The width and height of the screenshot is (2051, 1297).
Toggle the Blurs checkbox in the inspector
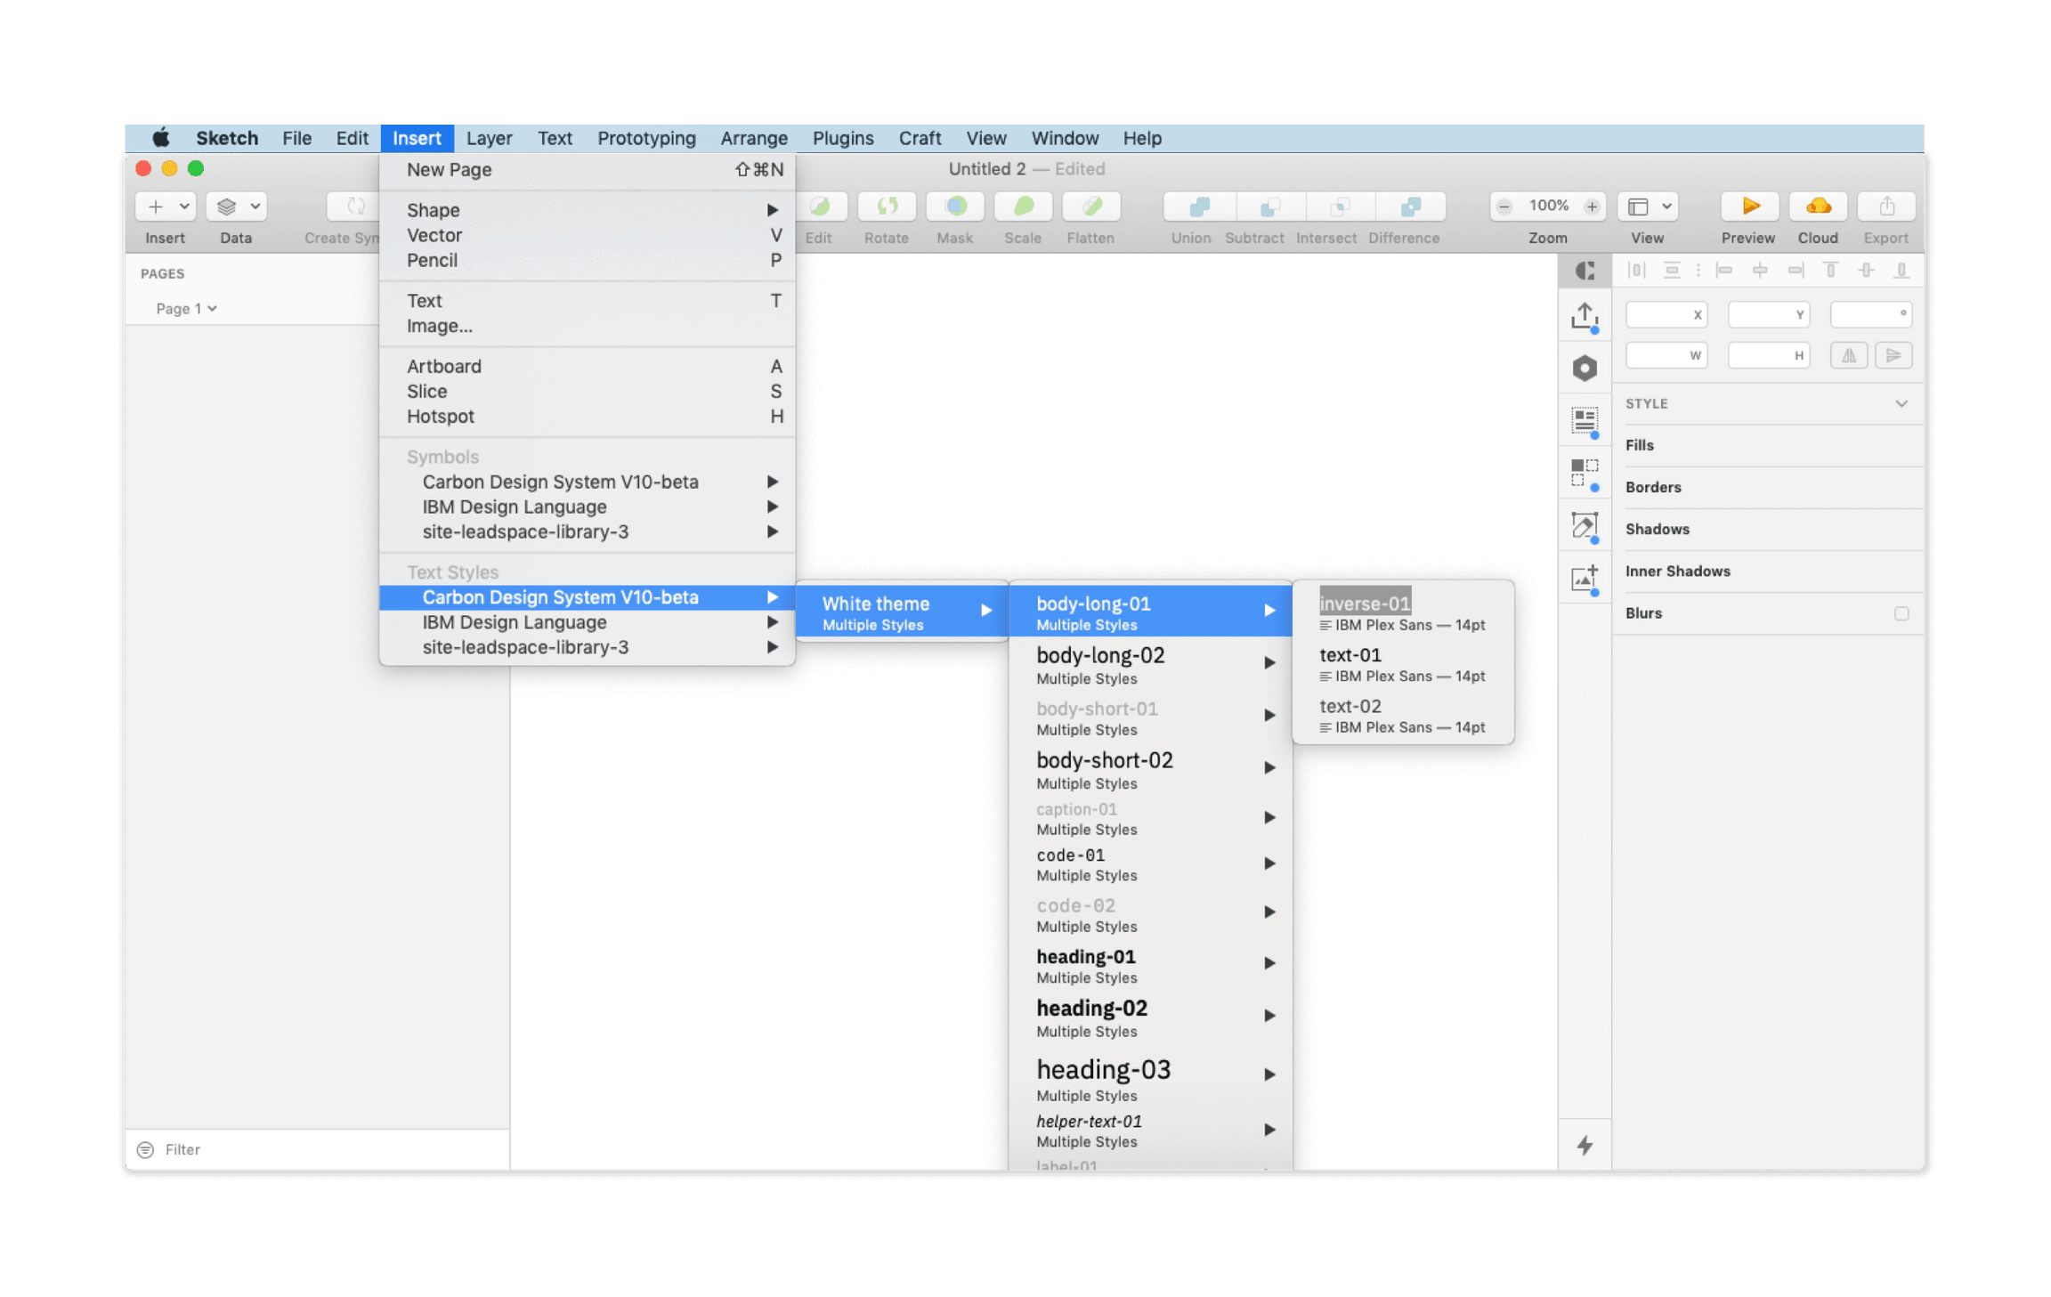(1901, 612)
